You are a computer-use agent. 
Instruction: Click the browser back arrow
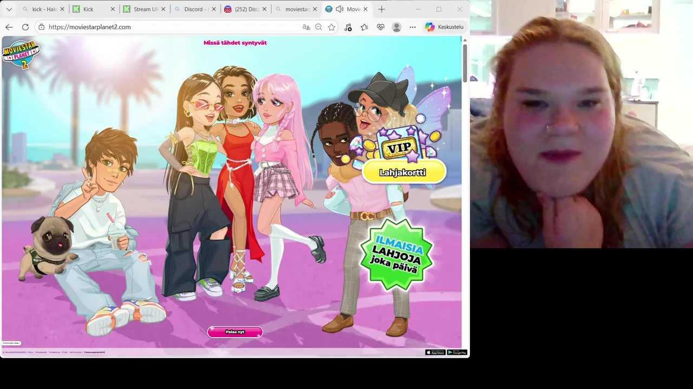click(9, 27)
